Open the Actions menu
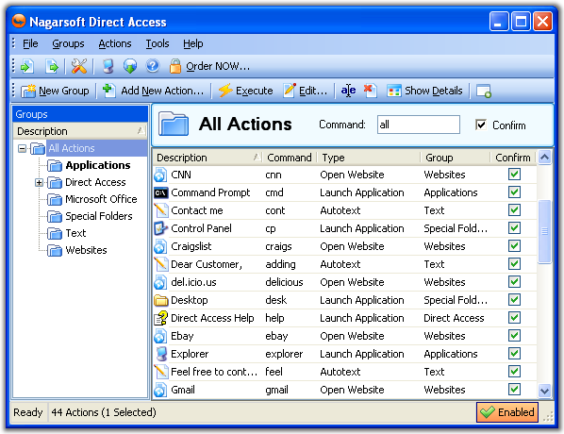The height and width of the screenshot is (434, 564). (115, 44)
